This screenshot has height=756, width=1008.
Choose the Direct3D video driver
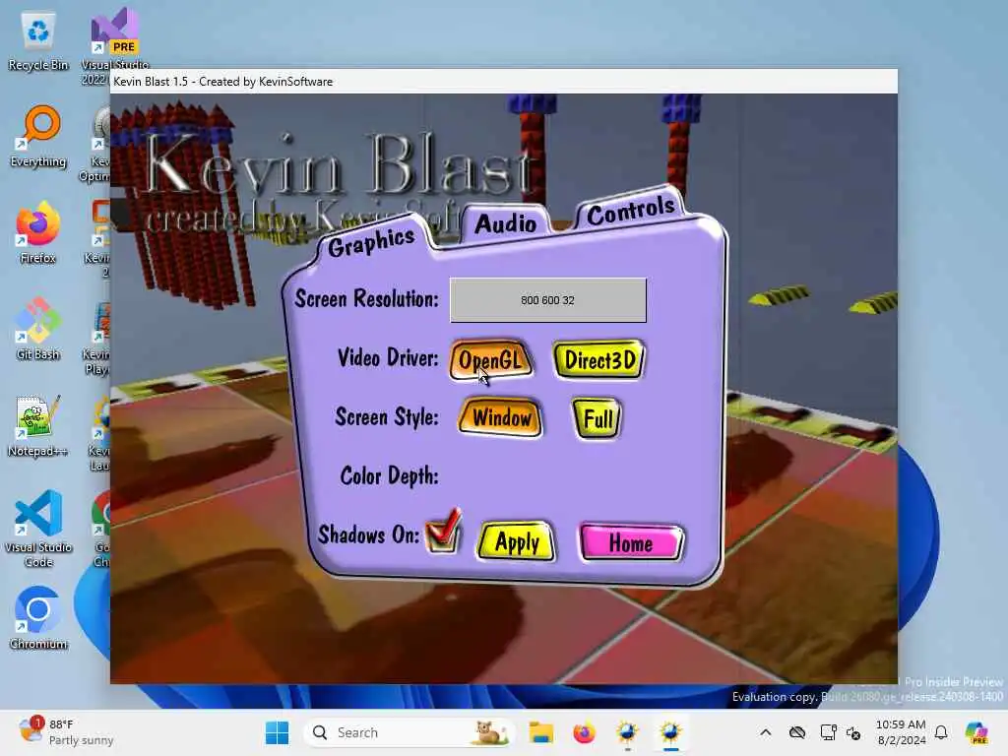click(x=599, y=360)
